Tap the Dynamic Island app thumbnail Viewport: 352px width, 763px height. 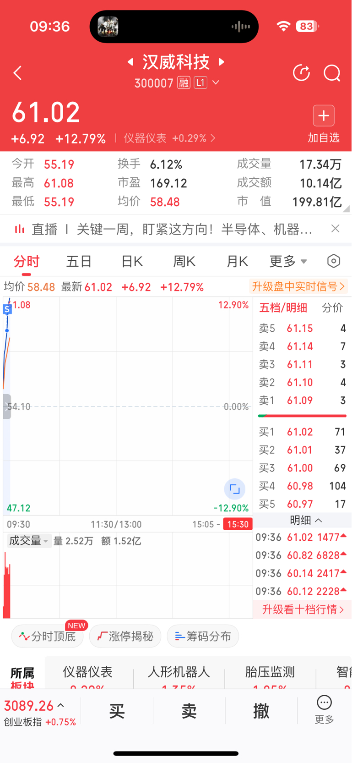coord(108,27)
